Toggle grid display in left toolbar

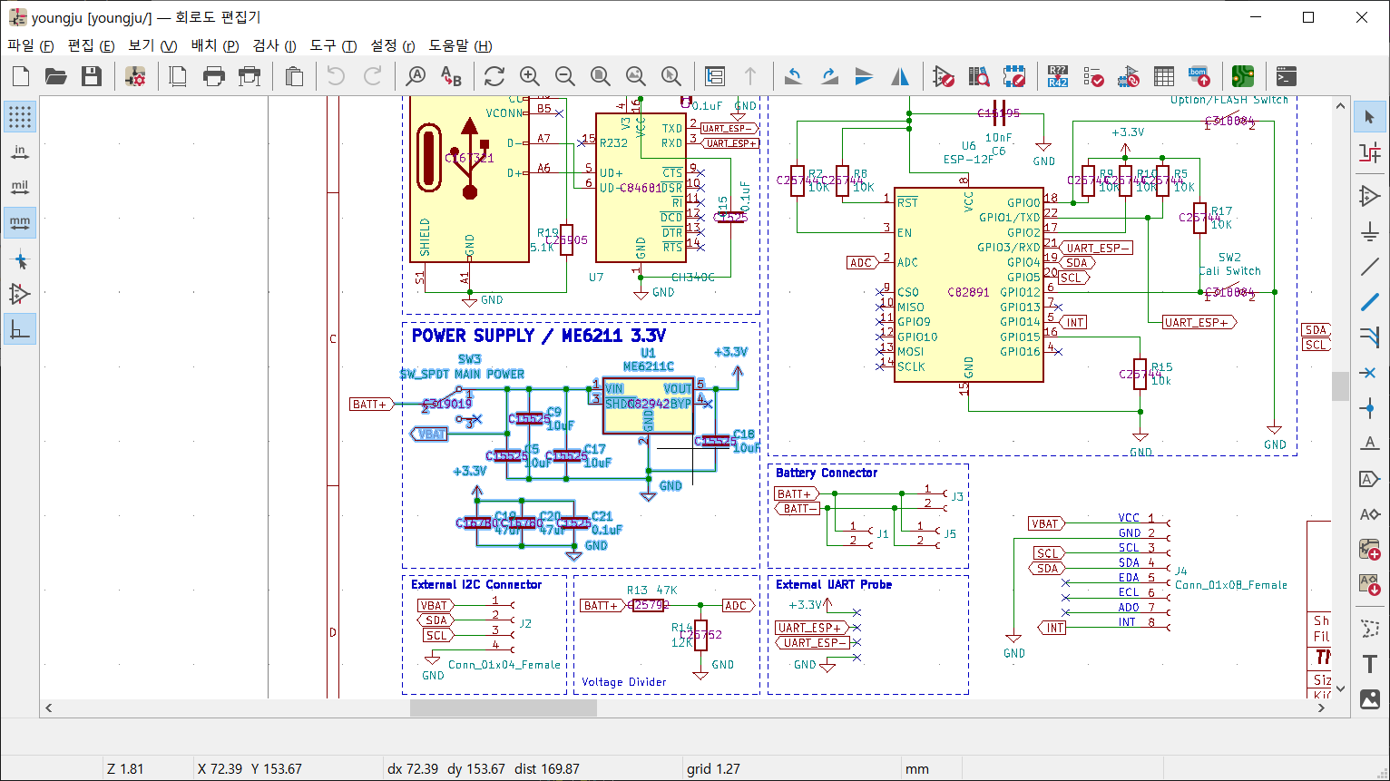pyautogui.click(x=20, y=116)
